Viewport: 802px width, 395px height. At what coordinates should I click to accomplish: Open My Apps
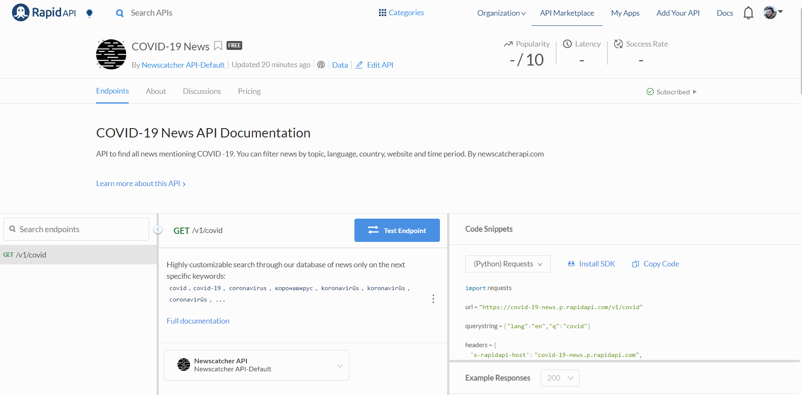[x=625, y=13]
